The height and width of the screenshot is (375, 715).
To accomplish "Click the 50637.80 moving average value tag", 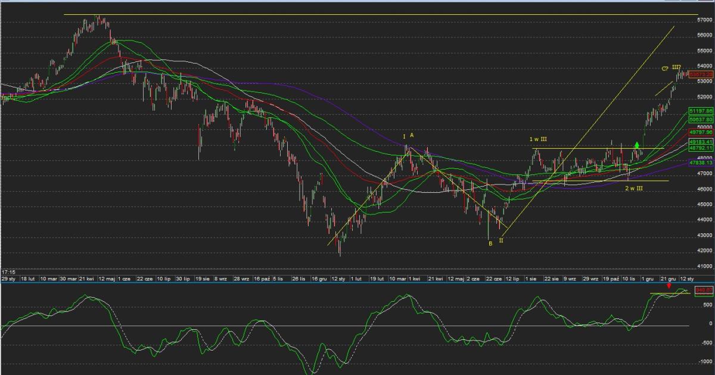I will click(x=701, y=120).
